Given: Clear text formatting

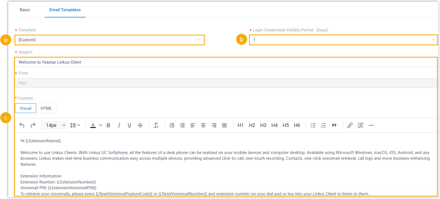Looking at the screenshot, I should coord(156,125).
